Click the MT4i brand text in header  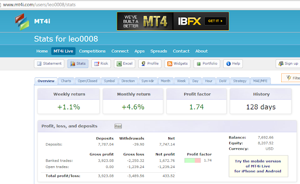click(x=42, y=21)
